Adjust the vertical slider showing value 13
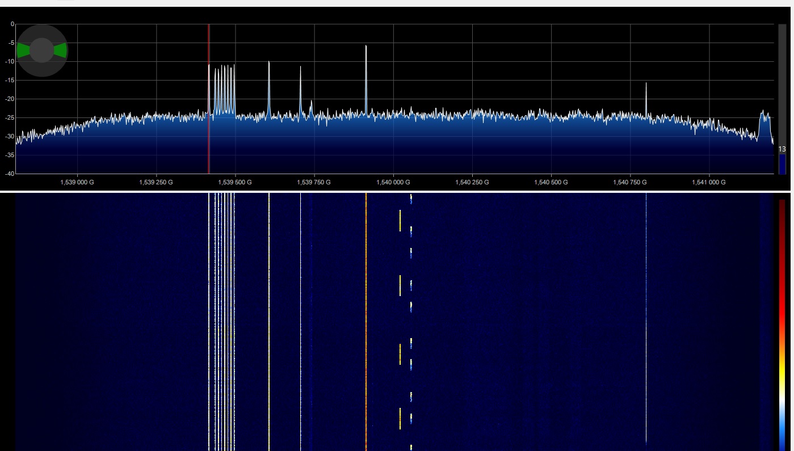The height and width of the screenshot is (451, 794). pyautogui.click(x=782, y=99)
